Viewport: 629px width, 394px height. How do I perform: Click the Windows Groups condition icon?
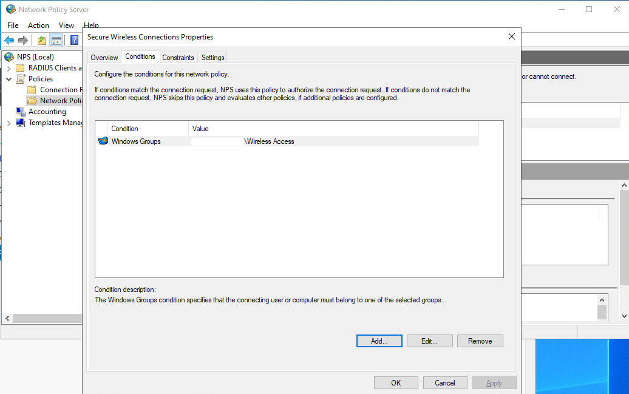[103, 140]
